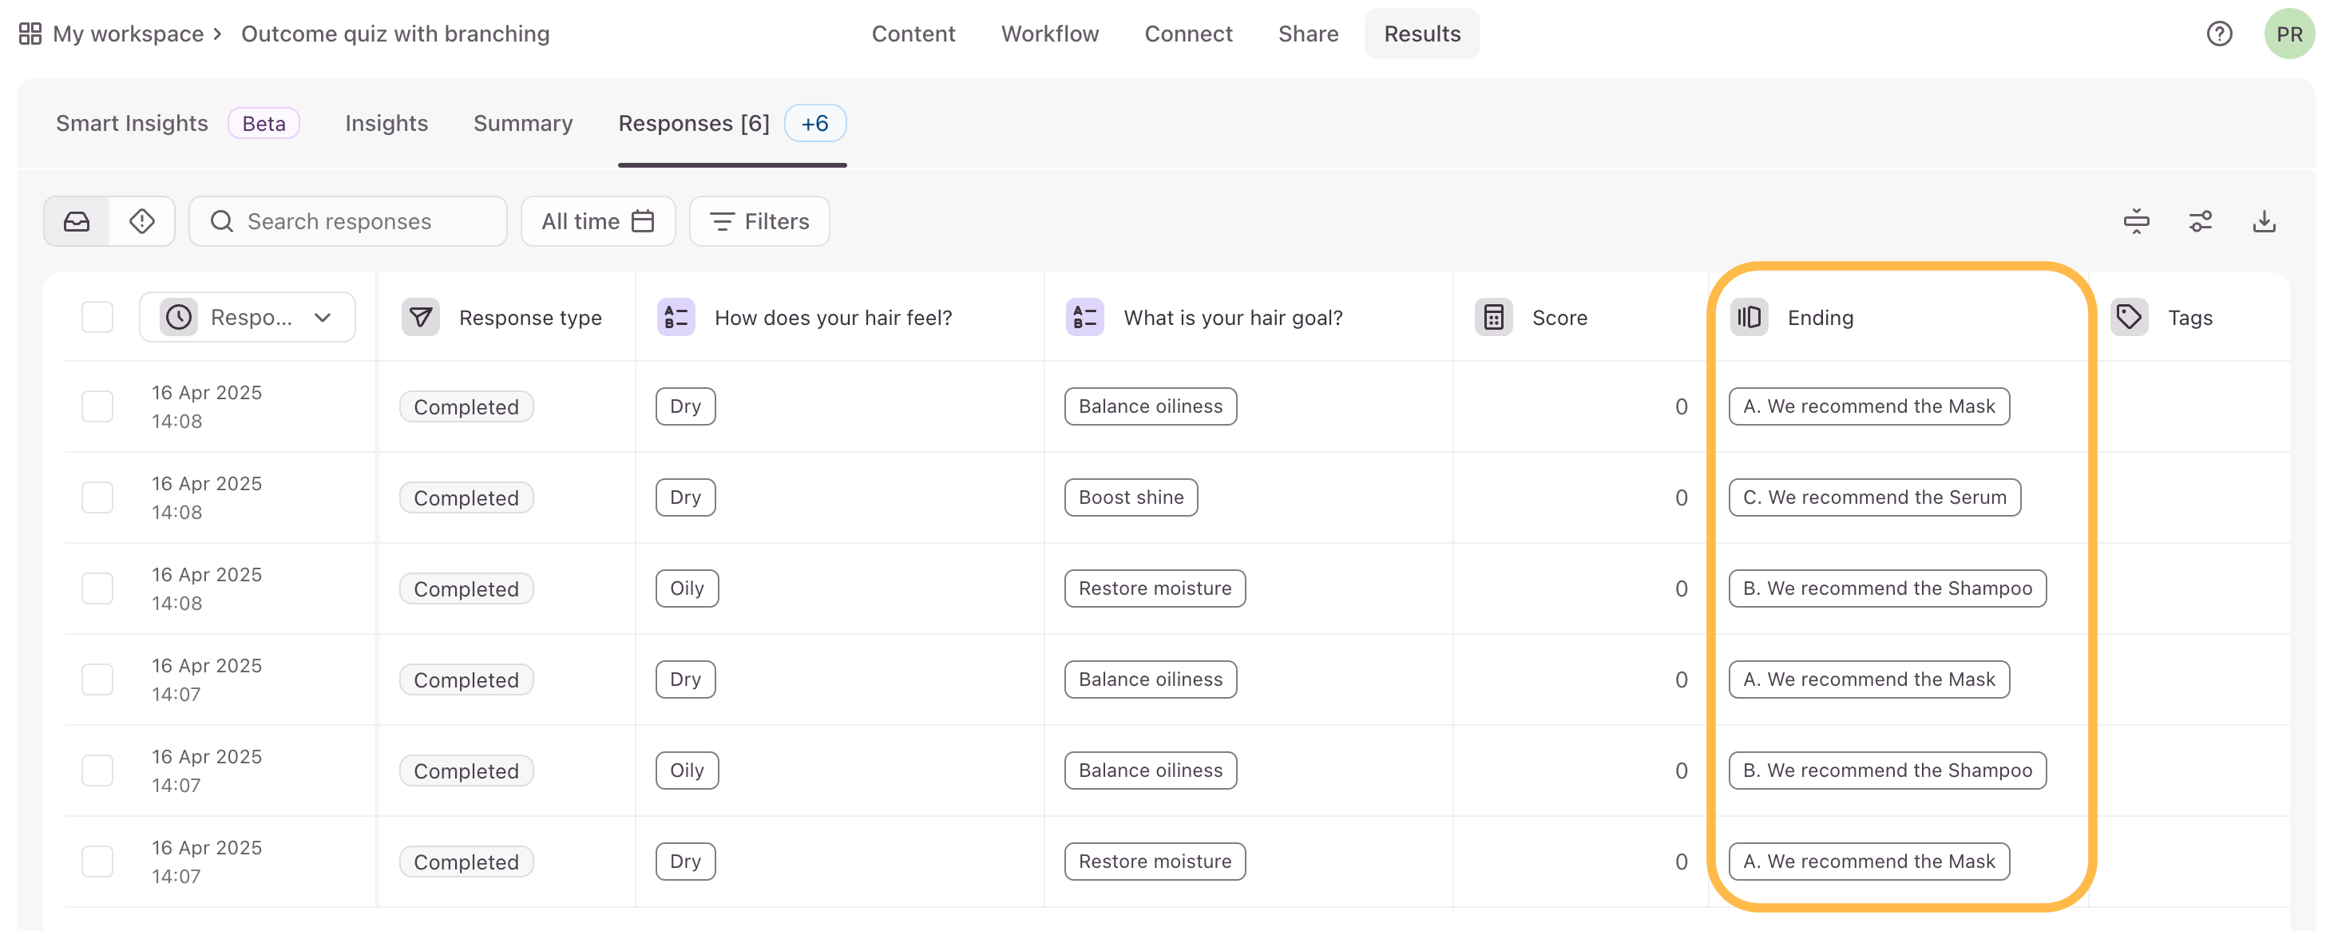
Task: Click the row height adjust icon
Action: click(x=2137, y=220)
